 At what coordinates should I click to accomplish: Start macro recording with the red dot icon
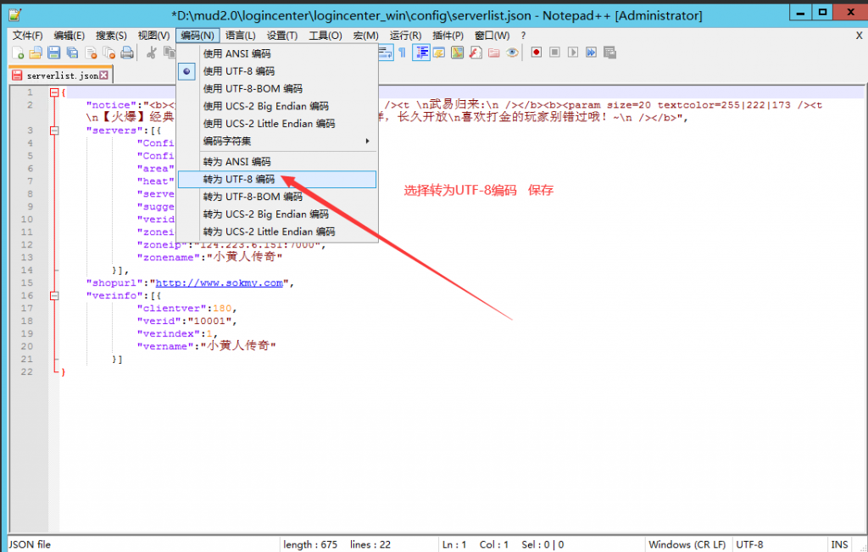tap(536, 52)
